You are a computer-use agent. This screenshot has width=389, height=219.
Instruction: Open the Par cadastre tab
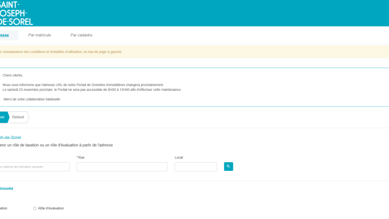81,35
